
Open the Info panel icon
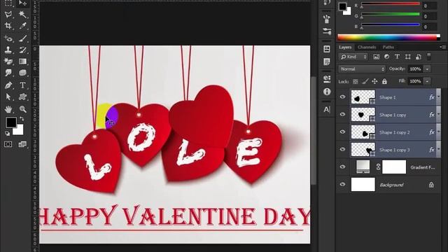click(x=327, y=92)
